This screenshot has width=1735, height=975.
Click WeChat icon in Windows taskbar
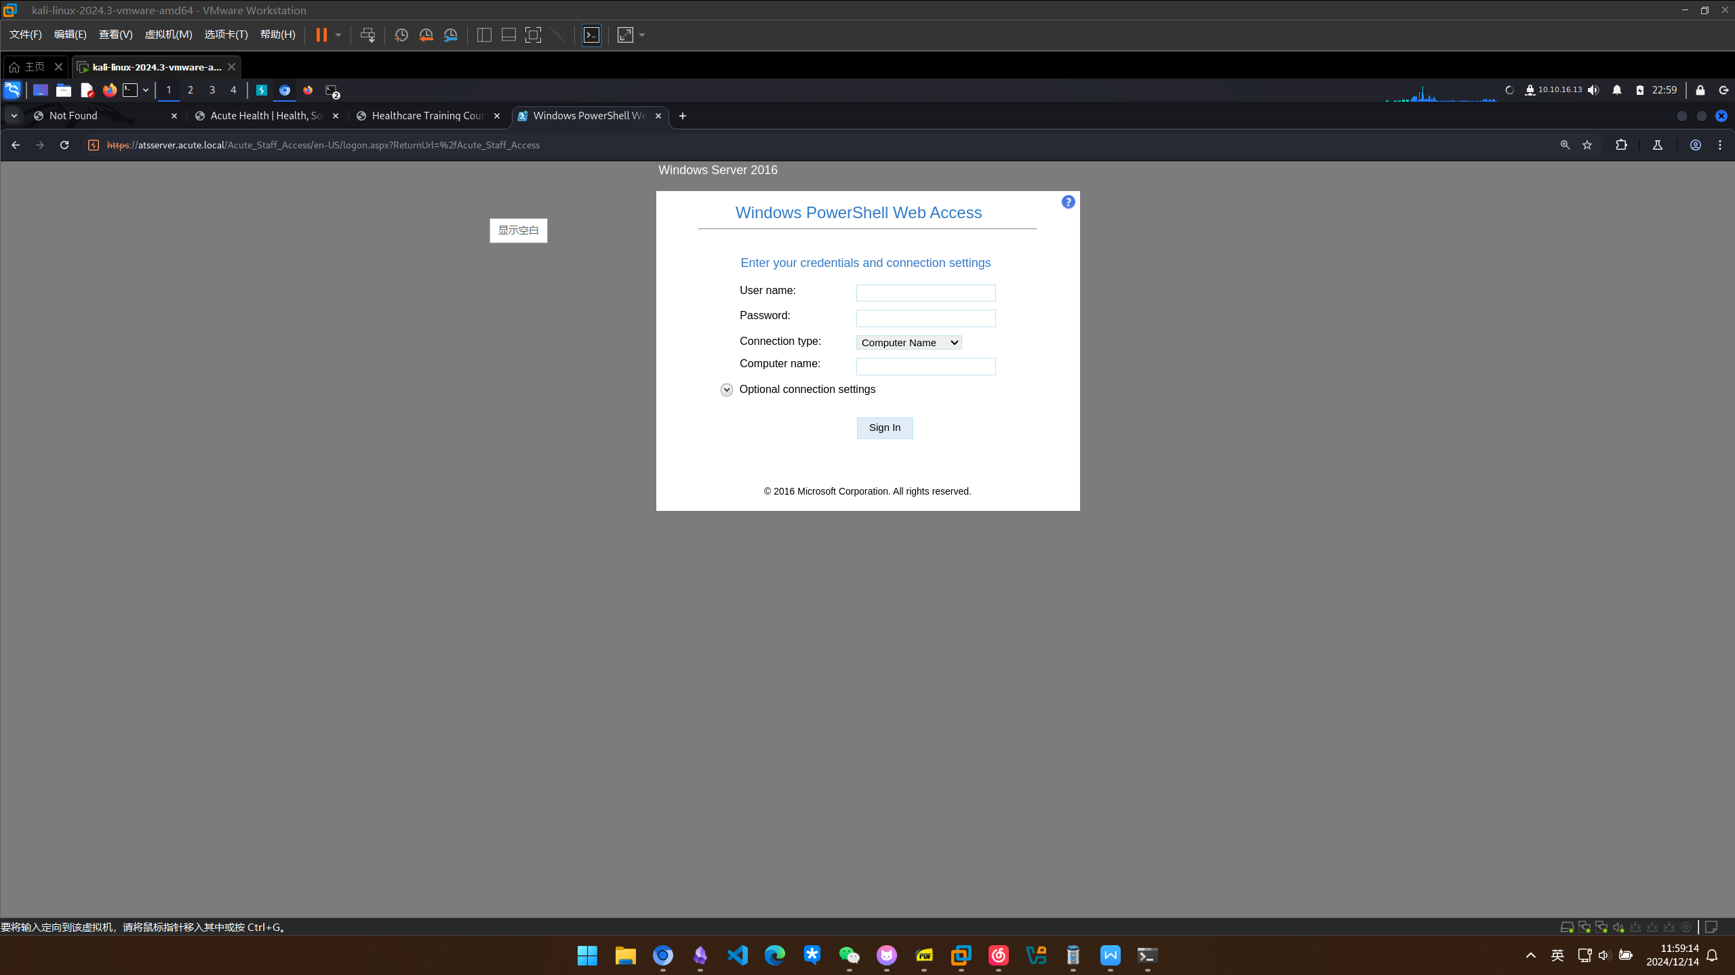pyautogui.click(x=849, y=955)
